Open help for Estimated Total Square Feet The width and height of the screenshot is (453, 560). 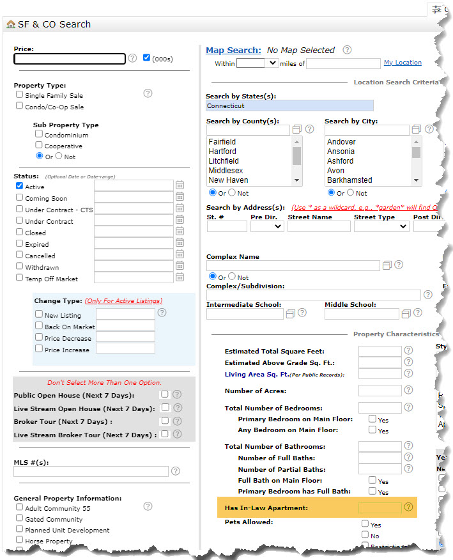coord(408,350)
